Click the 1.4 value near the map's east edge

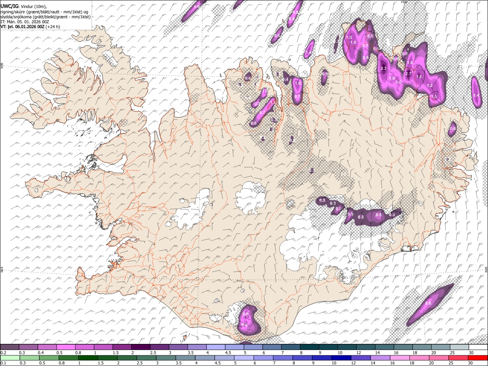pyautogui.click(x=476, y=95)
